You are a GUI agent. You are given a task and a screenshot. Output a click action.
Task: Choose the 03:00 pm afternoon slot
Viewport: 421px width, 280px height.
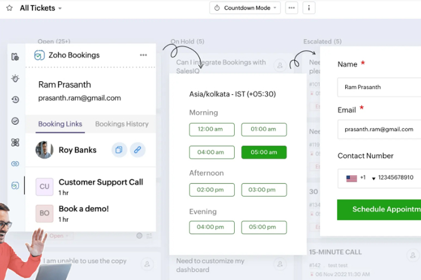[264, 190]
